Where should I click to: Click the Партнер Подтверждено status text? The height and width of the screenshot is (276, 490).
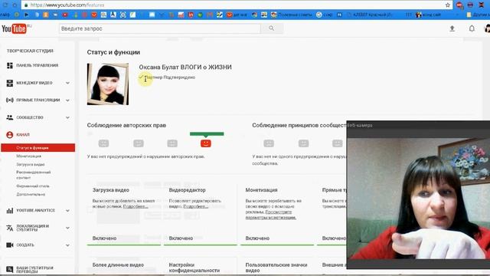point(170,77)
